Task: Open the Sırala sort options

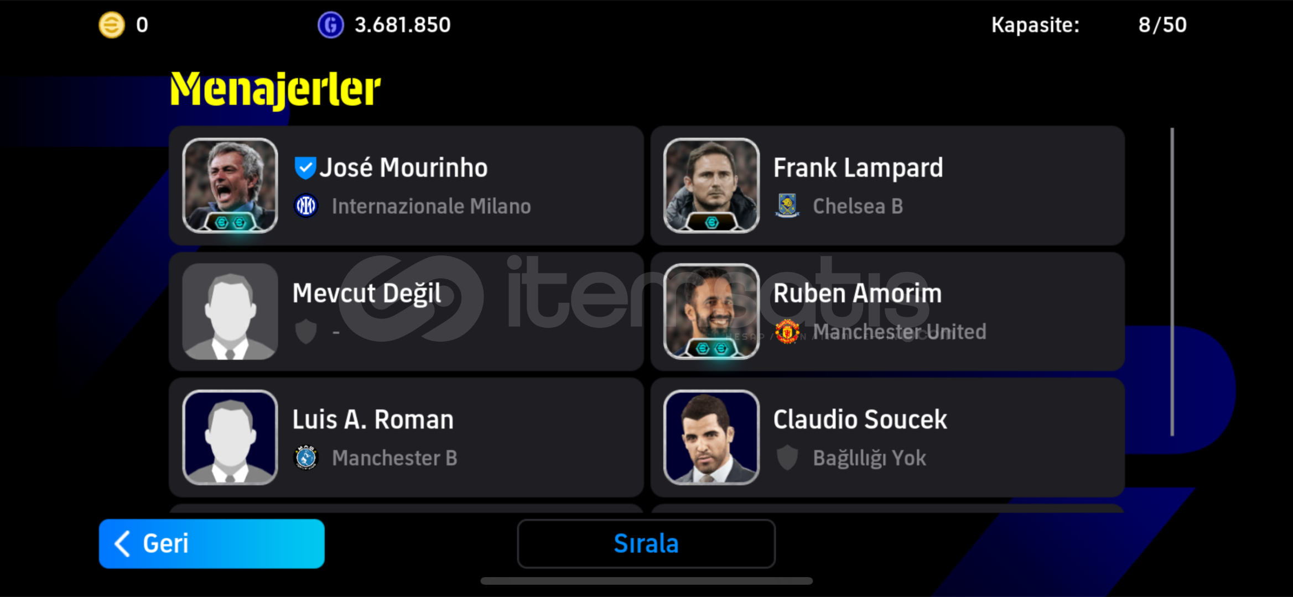Action: [646, 543]
